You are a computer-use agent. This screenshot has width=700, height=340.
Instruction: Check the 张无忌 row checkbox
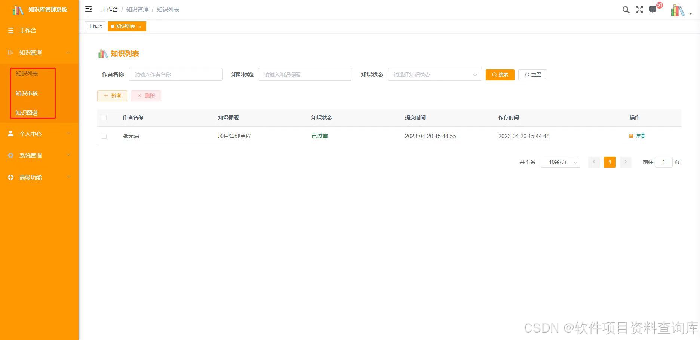104,136
